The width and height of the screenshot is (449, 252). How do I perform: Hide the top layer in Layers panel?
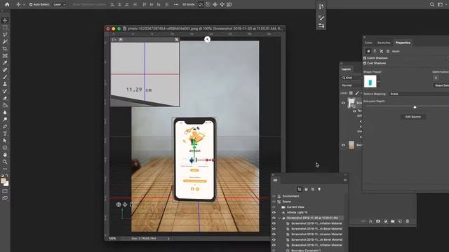click(x=343, y=103)
